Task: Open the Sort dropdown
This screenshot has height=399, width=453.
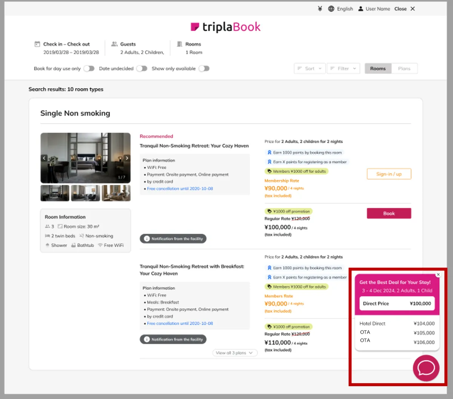Action: pyautogui.click(x=310, y=69)
